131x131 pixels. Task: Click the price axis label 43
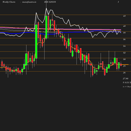[x=124, y=16]
